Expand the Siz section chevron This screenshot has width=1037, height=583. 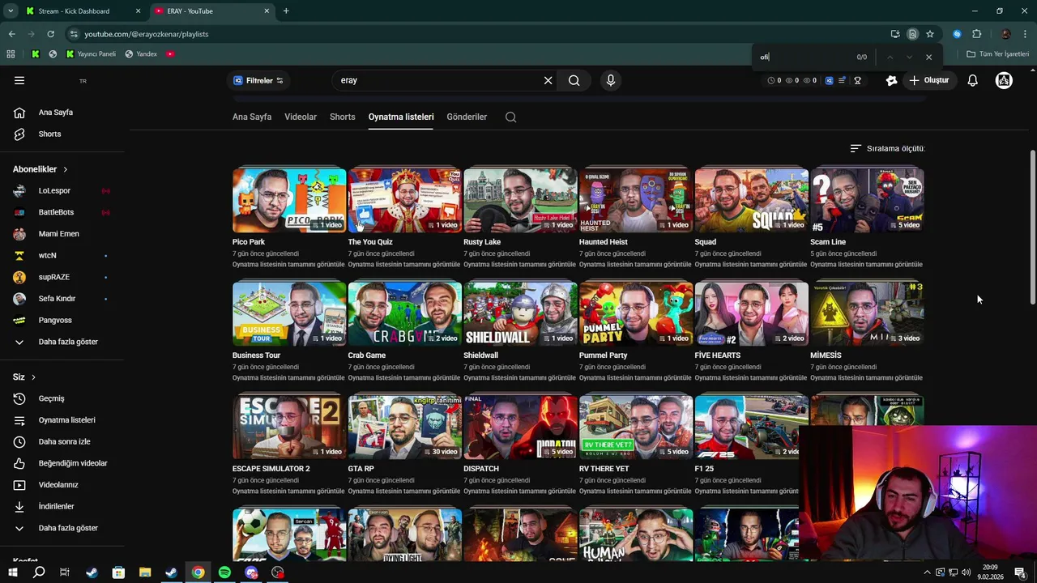(33, 377)
